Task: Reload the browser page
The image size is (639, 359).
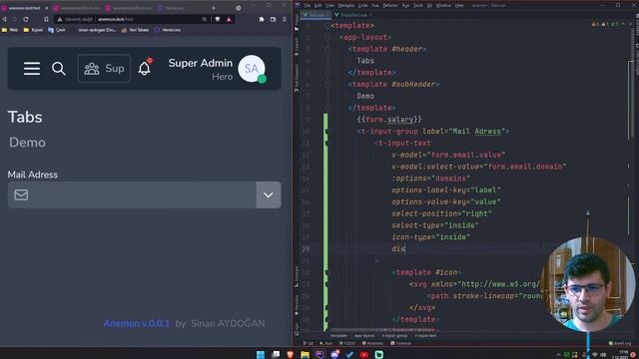Action: [x=26, y=19]
